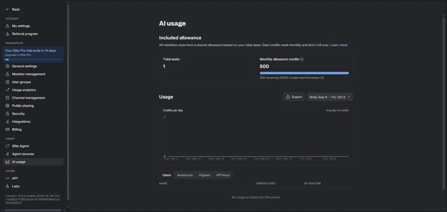Click the Fri, Oct 2 axis label

pos(307,159)
